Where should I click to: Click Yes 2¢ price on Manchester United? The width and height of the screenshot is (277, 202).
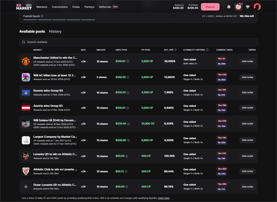221,59
